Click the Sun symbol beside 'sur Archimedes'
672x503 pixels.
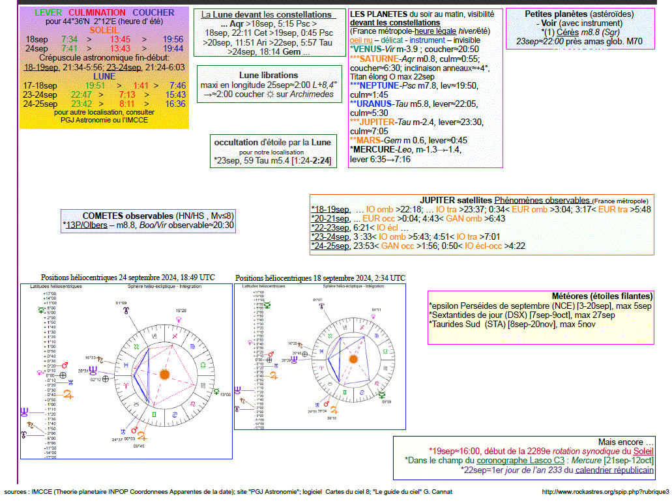pyautogui.click(x=270, y=94)
